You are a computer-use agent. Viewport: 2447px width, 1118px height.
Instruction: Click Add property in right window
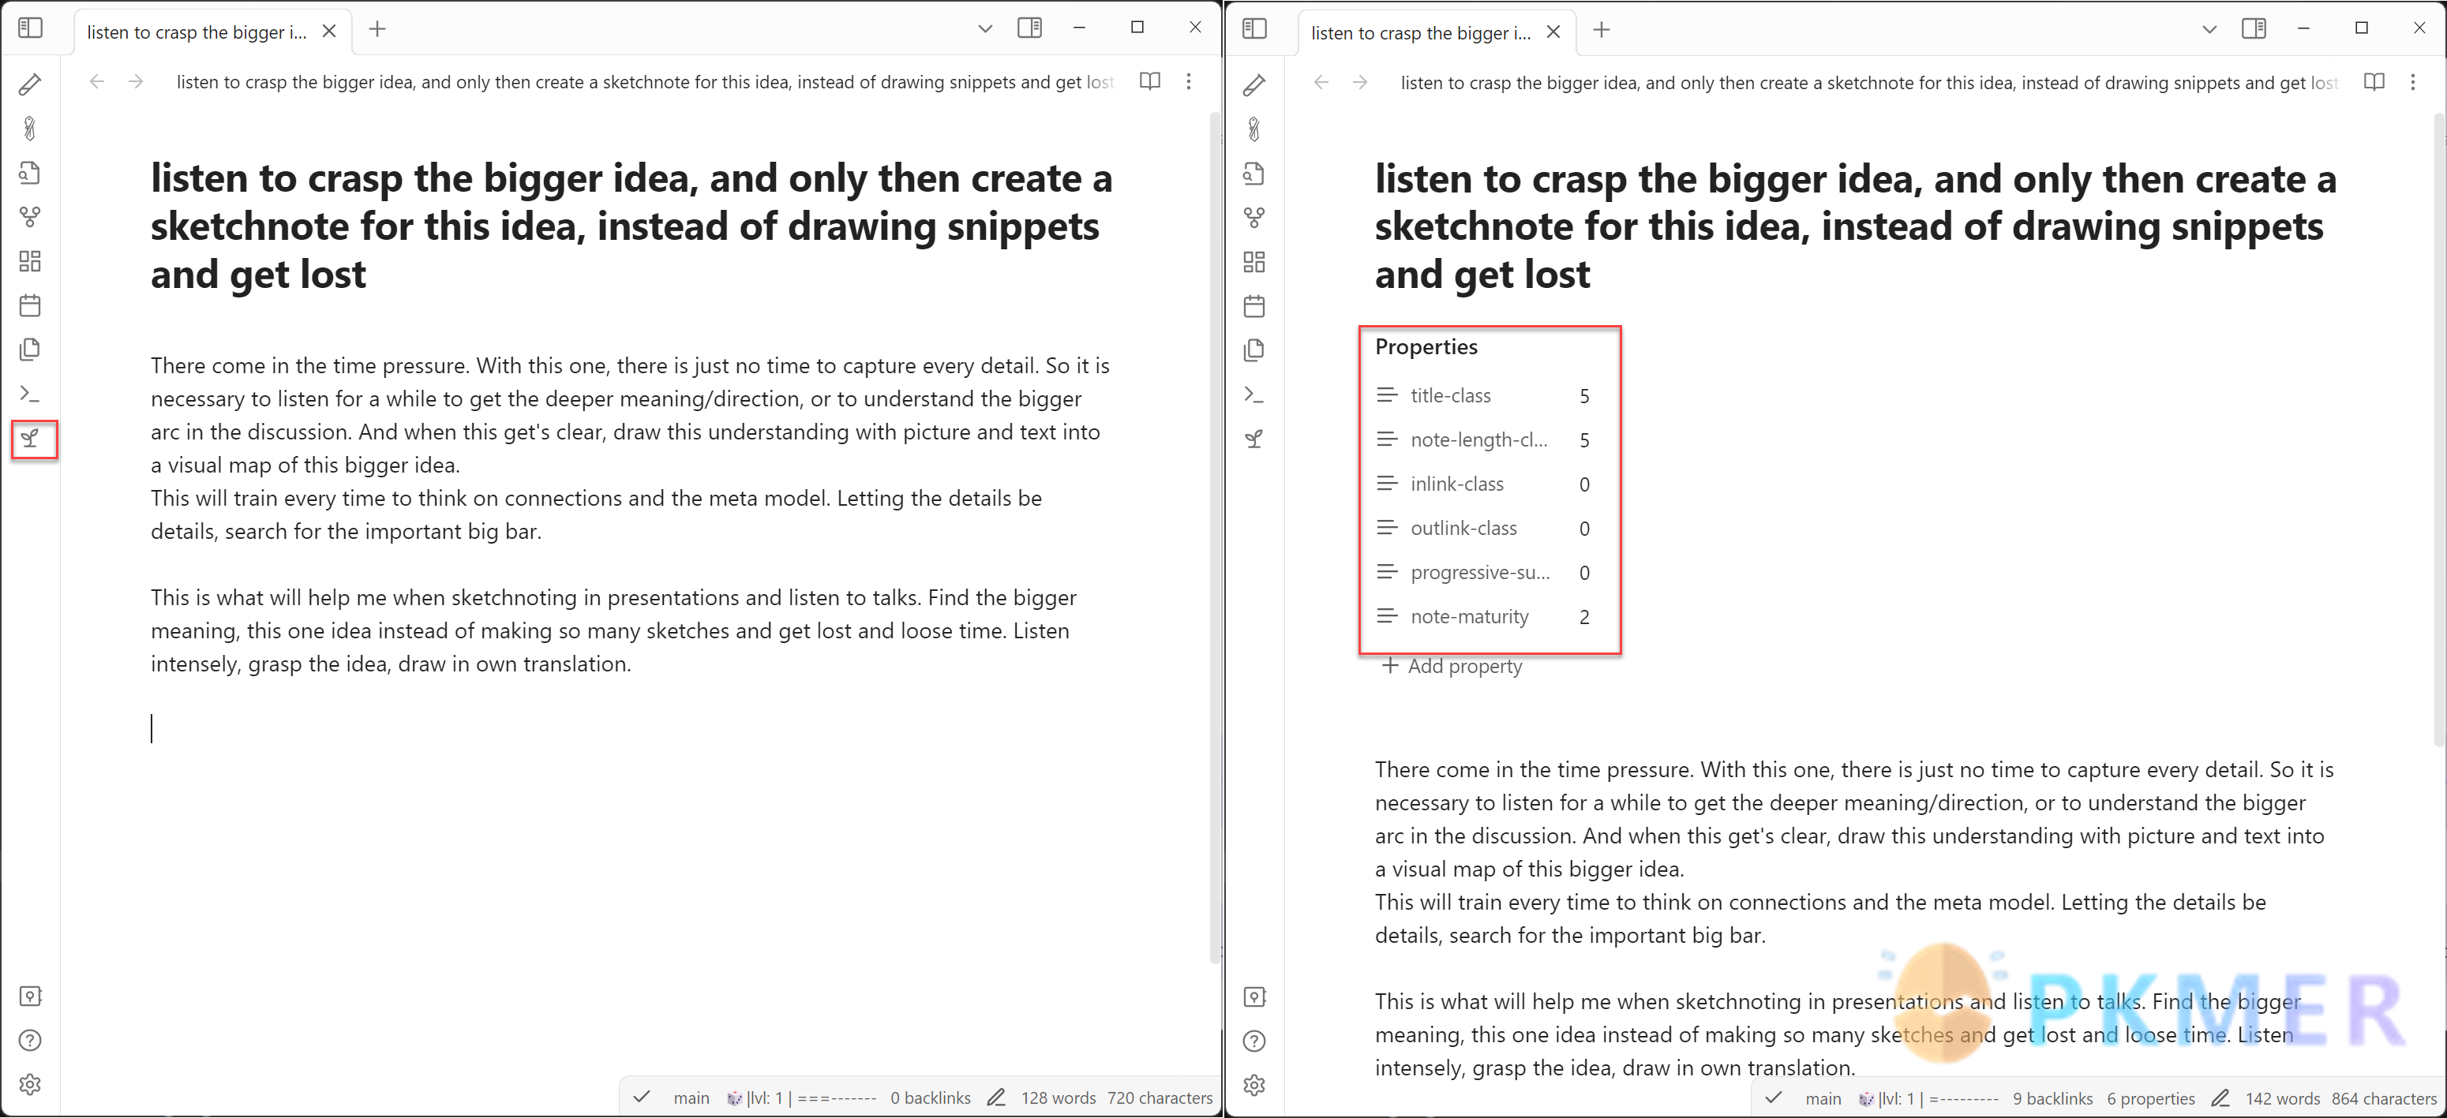pos(1452,666)
